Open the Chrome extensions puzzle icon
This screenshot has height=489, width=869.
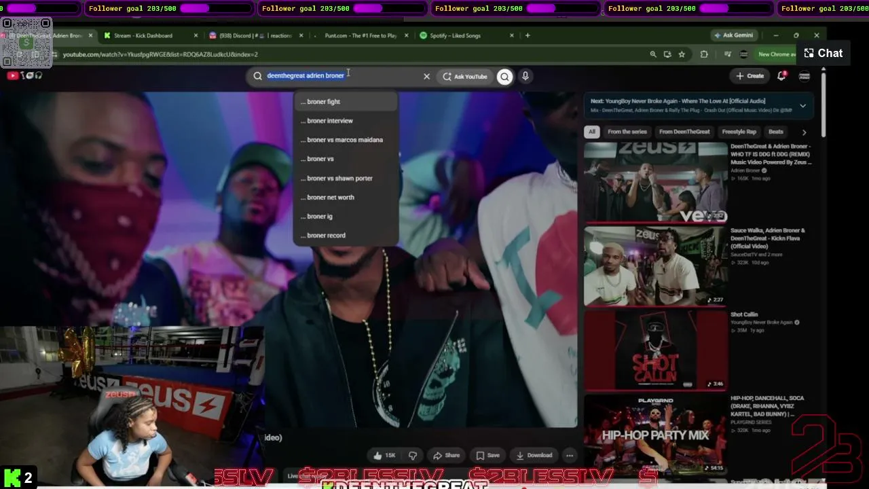(704, 54)
